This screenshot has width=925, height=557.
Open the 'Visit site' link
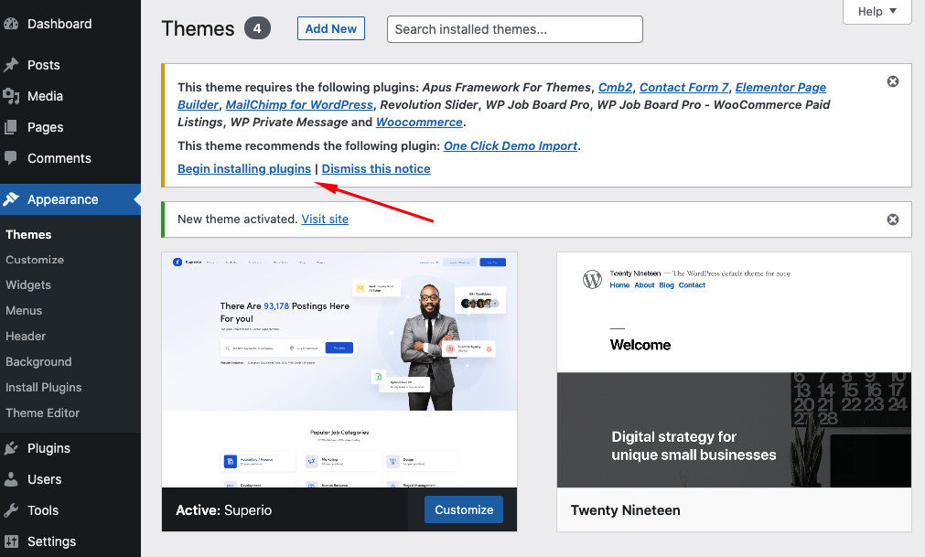coord(325,220)
